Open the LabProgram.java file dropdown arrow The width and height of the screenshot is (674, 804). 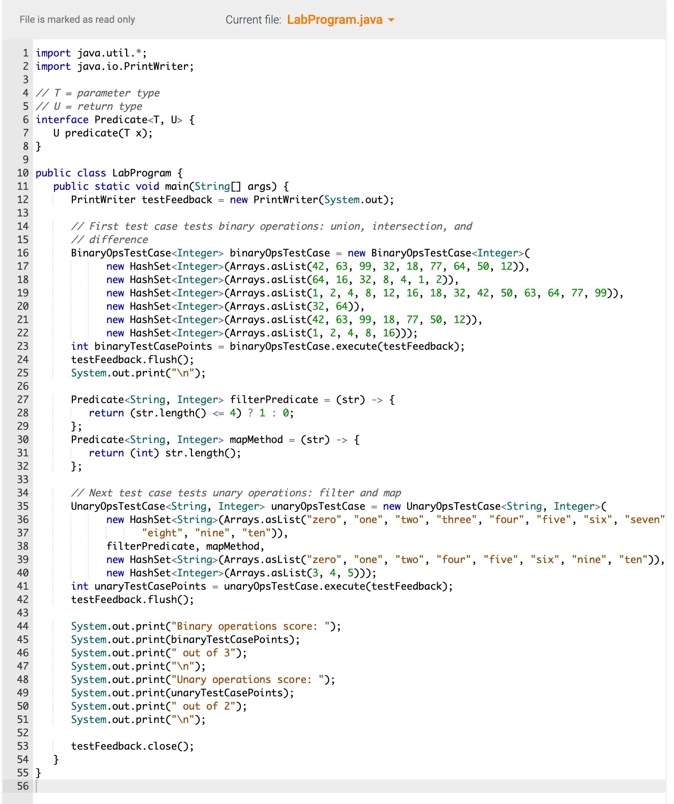coord(391,20)
